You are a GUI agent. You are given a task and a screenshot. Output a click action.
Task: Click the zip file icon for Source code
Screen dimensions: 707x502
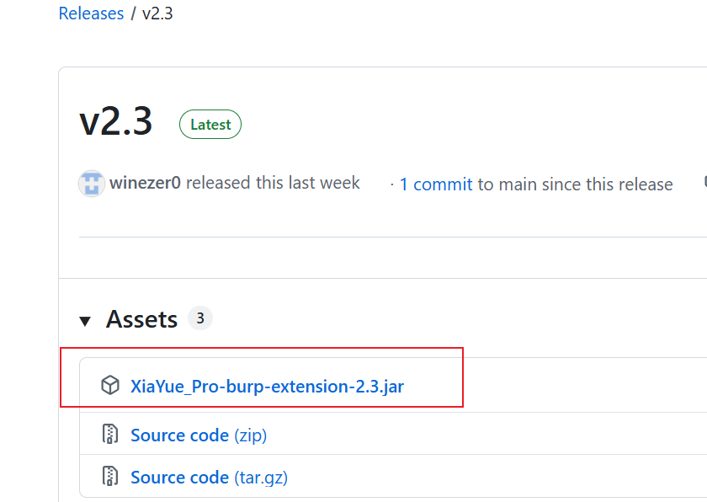click(110, 435)
